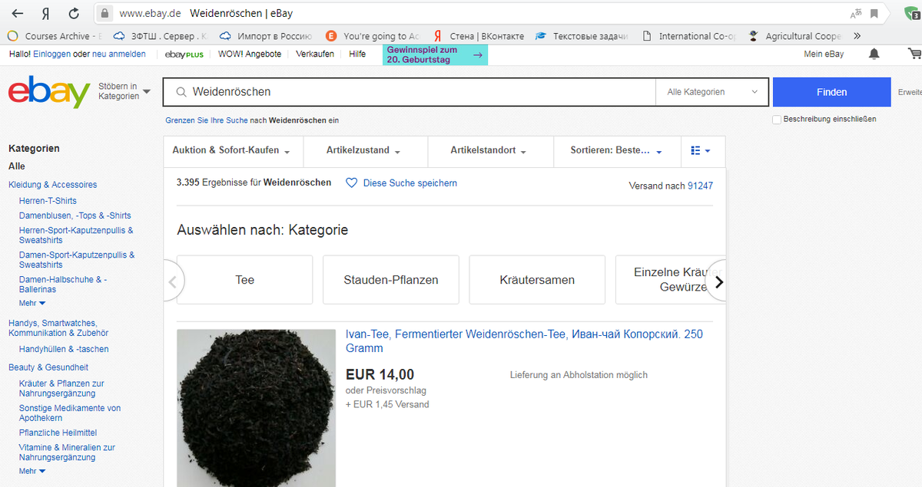Click the browser back arrow
Image resolution: width=922 pixels, height=487 pixels.
click(x=17, y=13)
